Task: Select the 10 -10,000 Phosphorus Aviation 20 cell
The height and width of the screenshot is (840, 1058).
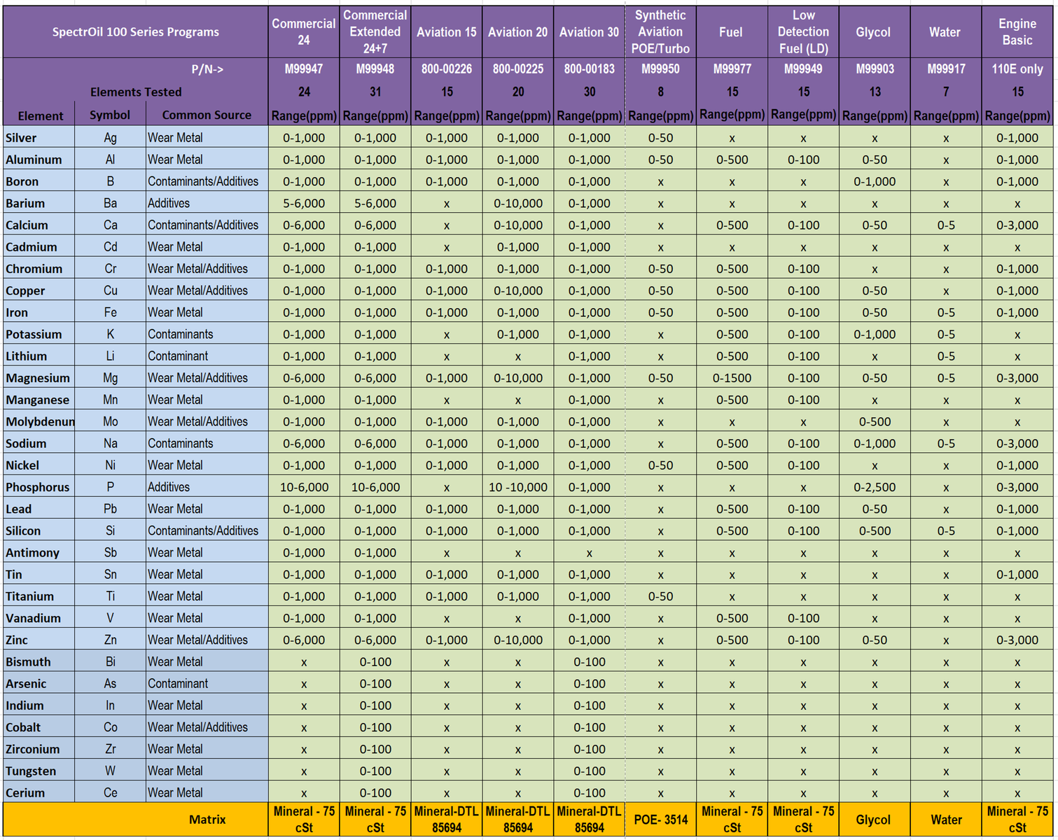Action: pos(517,487)
